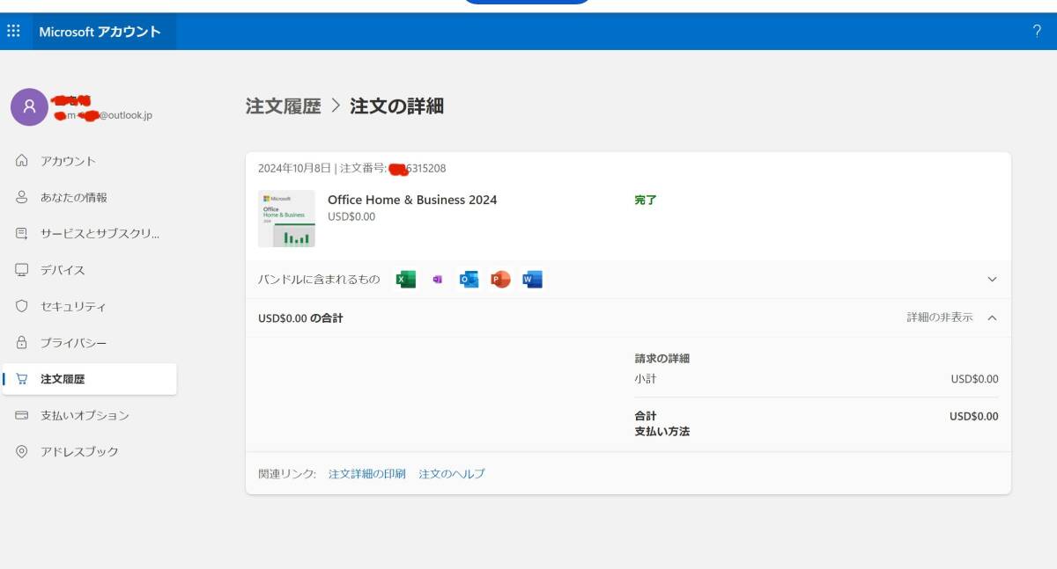The width and height of the screenshot is (1057, 569).
Task: Open アカウント in the sidebar
Action: coord(68,161)
